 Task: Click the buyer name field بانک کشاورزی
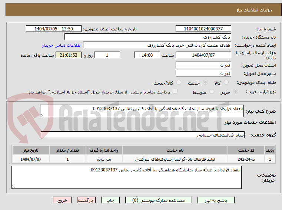coord(147,37)
